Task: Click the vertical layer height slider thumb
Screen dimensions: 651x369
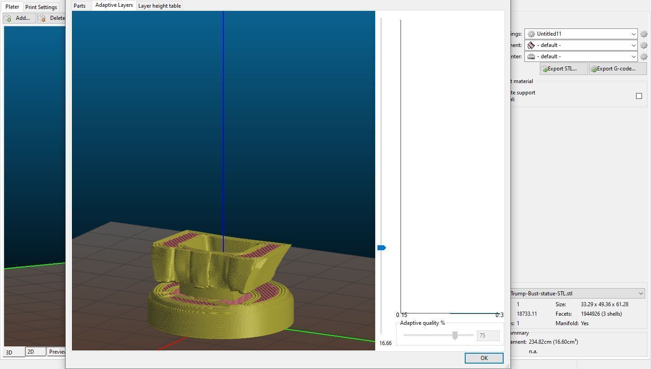Action: click(x=382, y=248)
